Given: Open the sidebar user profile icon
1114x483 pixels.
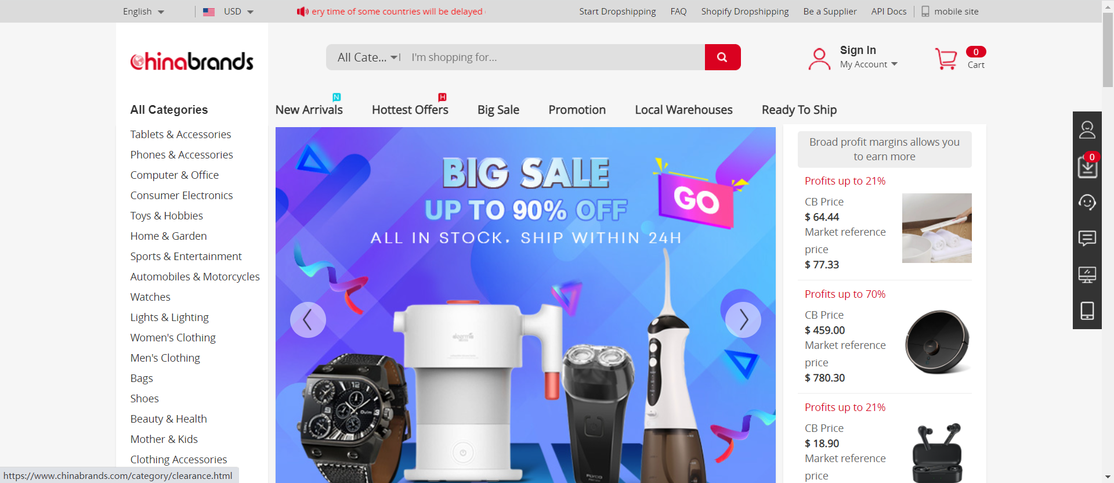Looking at the screenshot, I should [x=1087, y=129].
